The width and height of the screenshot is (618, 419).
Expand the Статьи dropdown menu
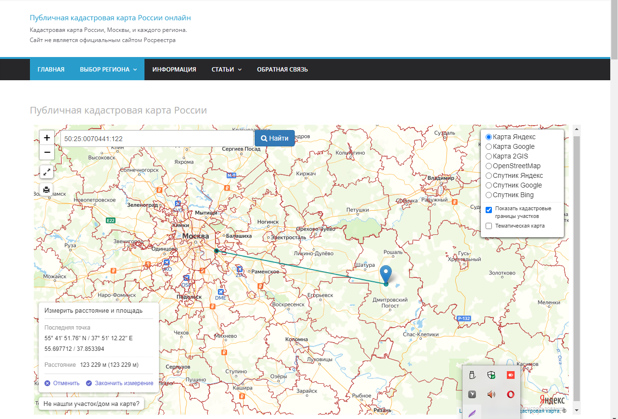pos(226,70)
